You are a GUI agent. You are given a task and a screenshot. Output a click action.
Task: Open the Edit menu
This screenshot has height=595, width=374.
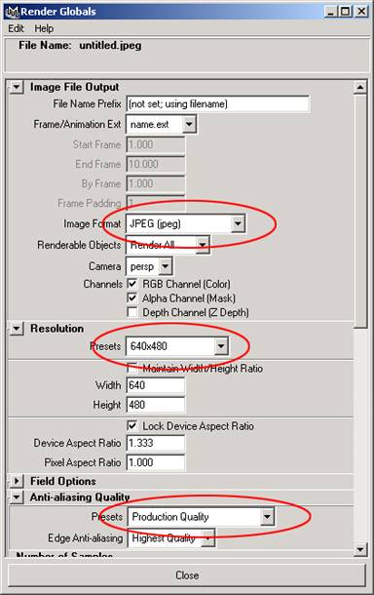[x=16, y=28]
